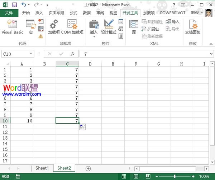
Task: Click the formula bar Cancel X
Action: pyautogui.click(x=50, y=54)
